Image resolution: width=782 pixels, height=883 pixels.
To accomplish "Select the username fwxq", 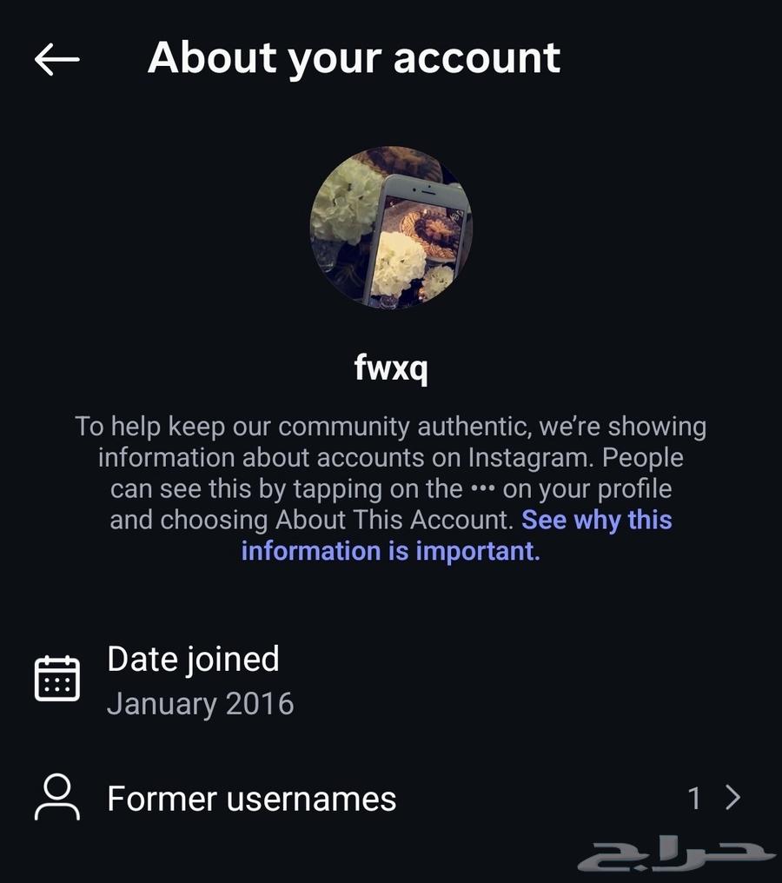I will 391,368.
